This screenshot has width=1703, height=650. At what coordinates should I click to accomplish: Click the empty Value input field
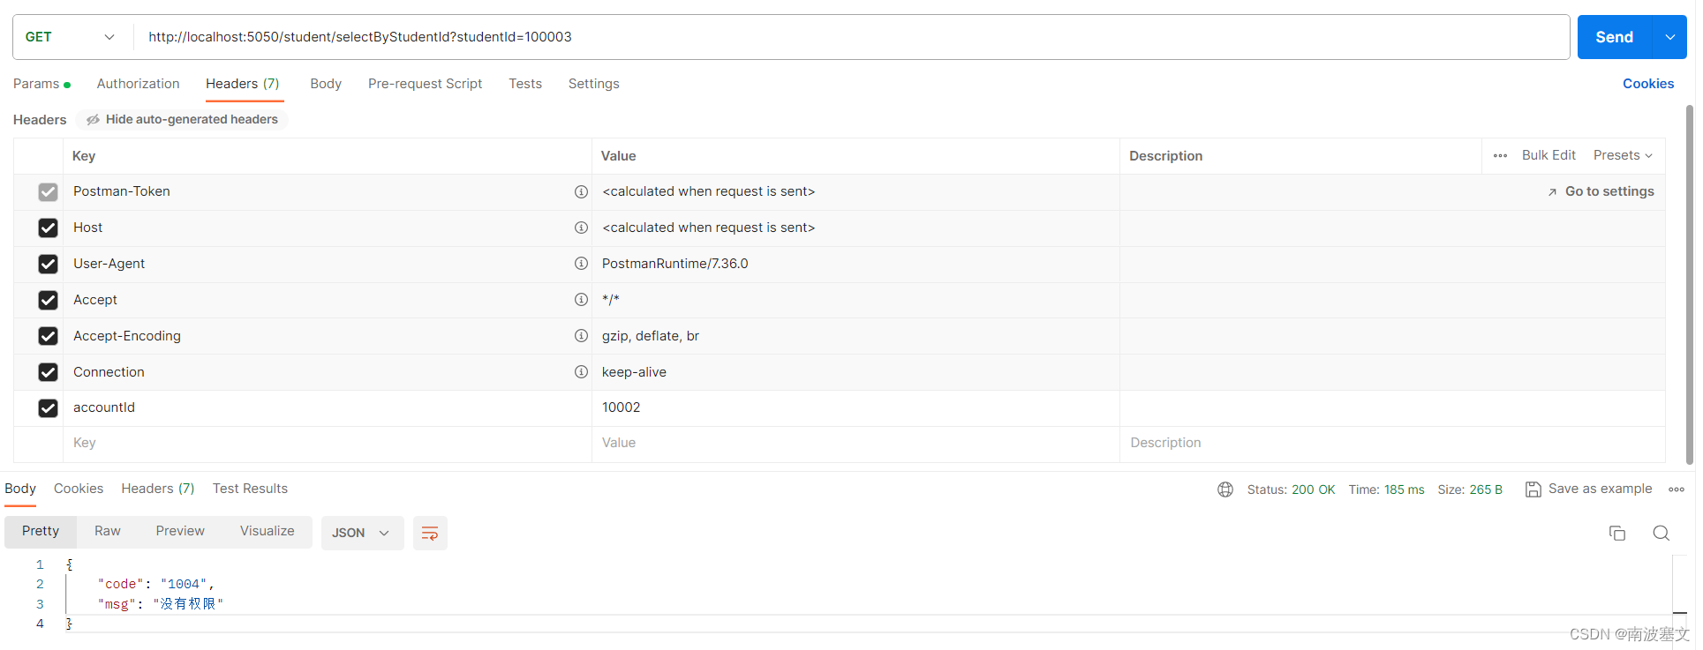pos(855,443)
